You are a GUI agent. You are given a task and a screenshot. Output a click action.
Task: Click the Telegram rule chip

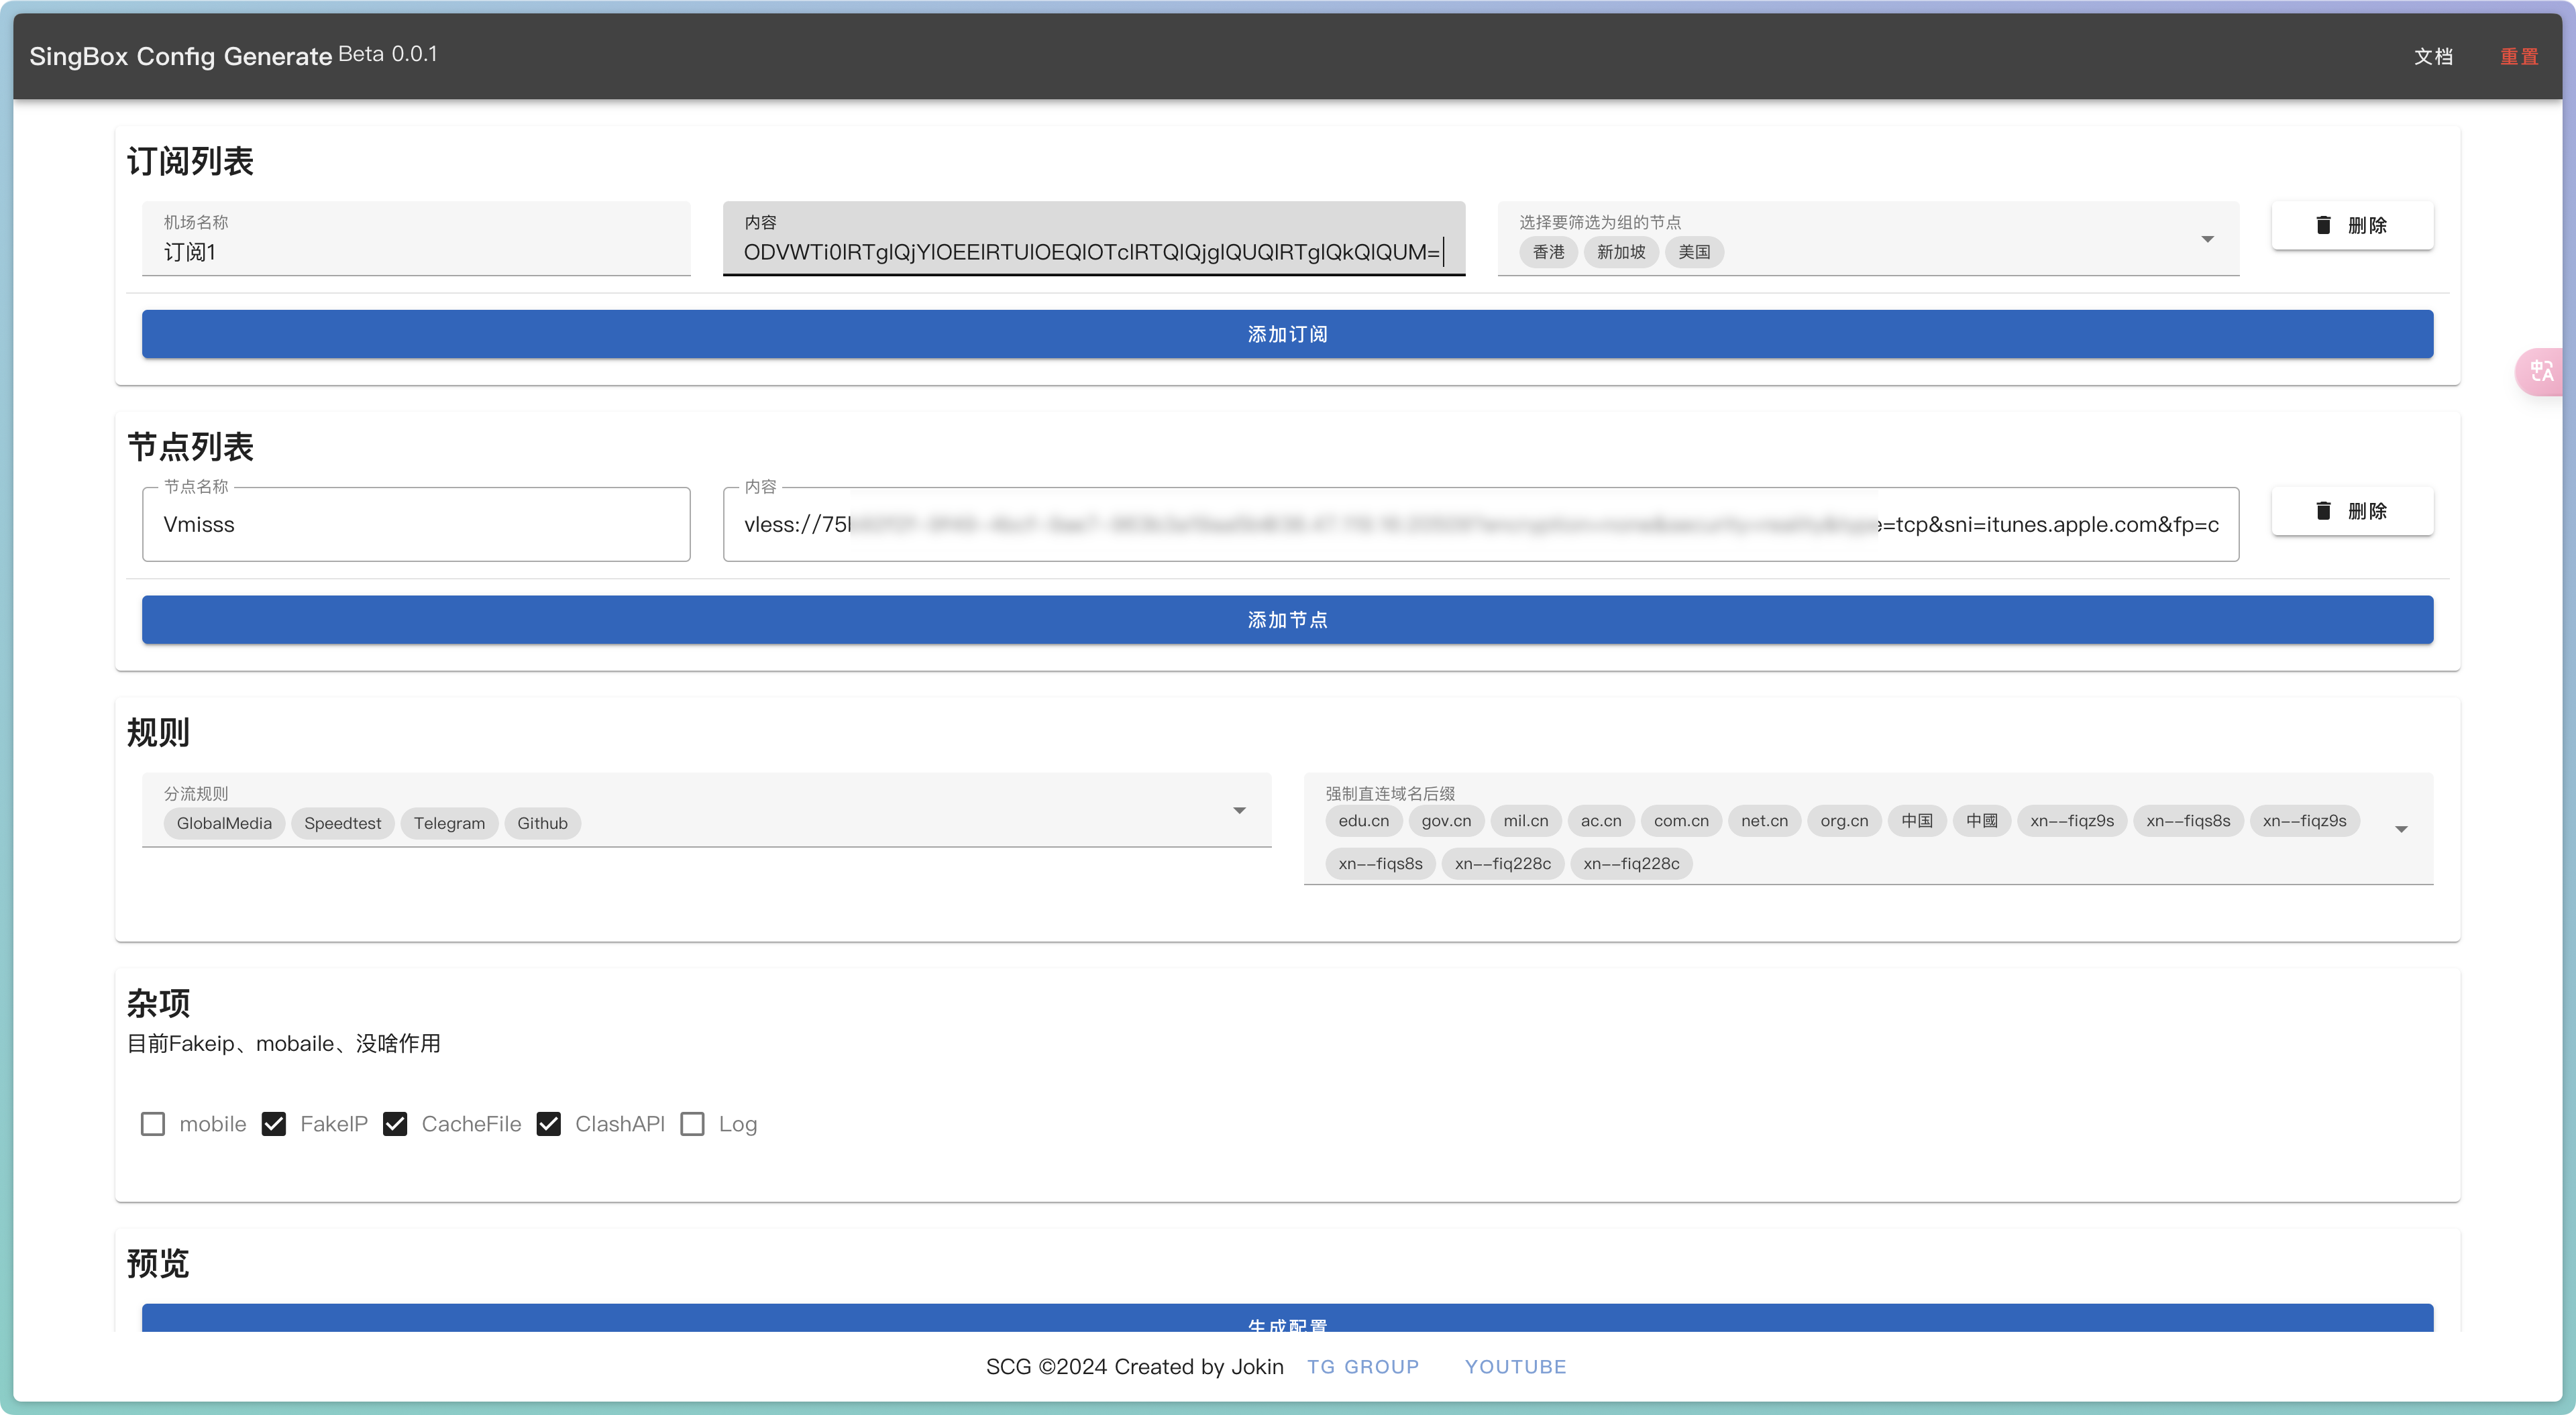(449, 823)
